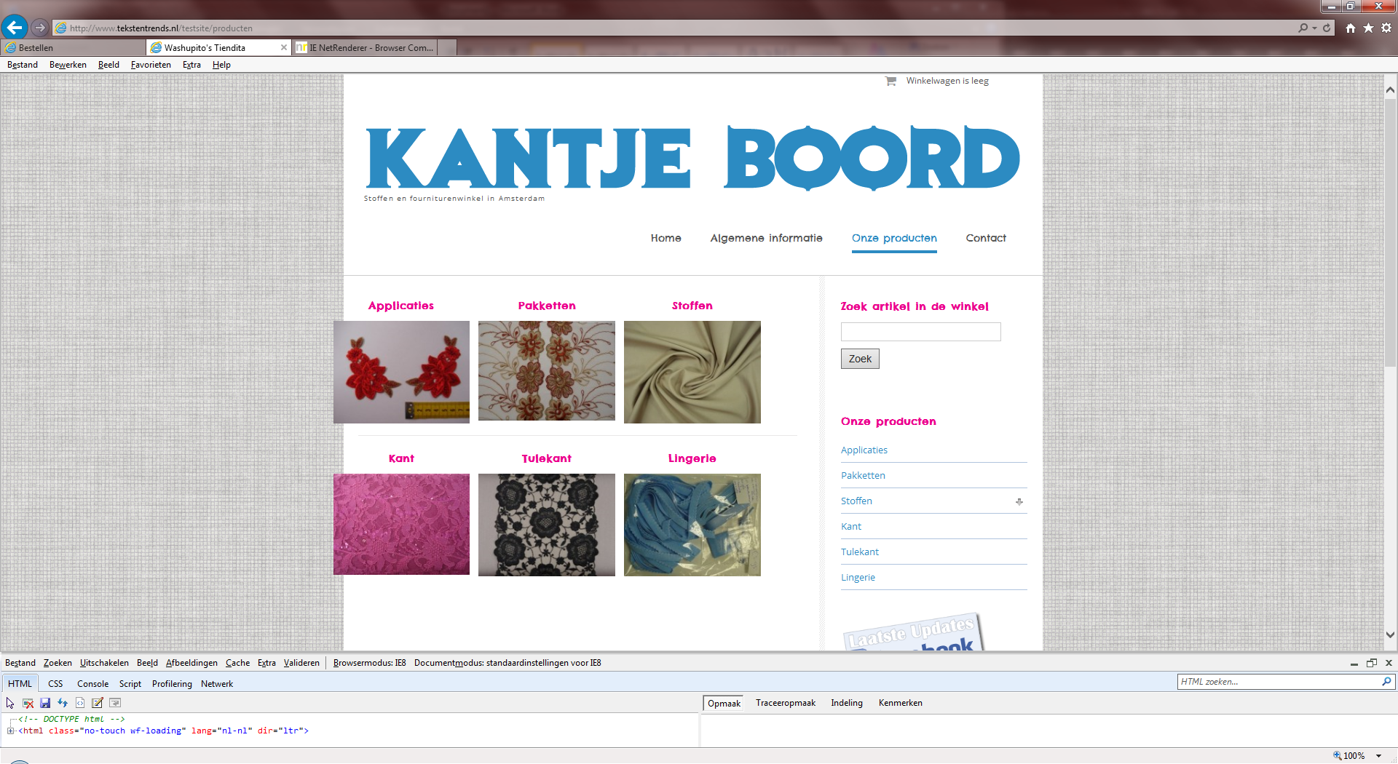Open Browsermodus: IE8 menu
The image size is (1398, 764).
pos(369,663)
